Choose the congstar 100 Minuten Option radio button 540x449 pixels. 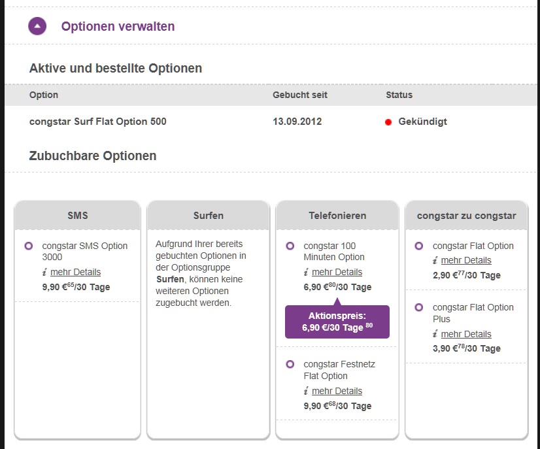[290, 246]
